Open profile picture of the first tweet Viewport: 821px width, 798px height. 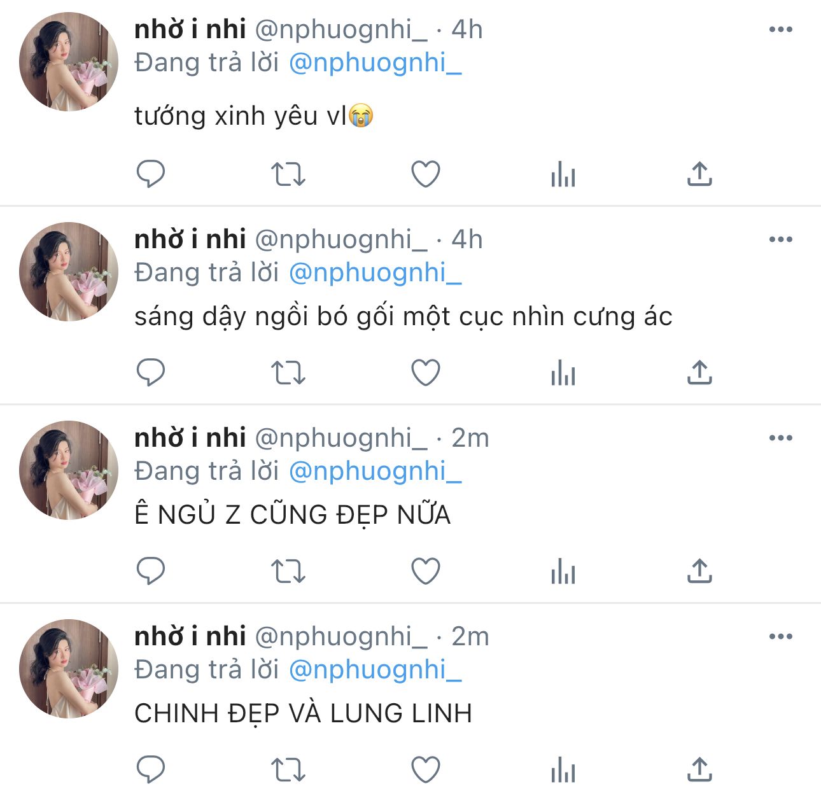69,62
